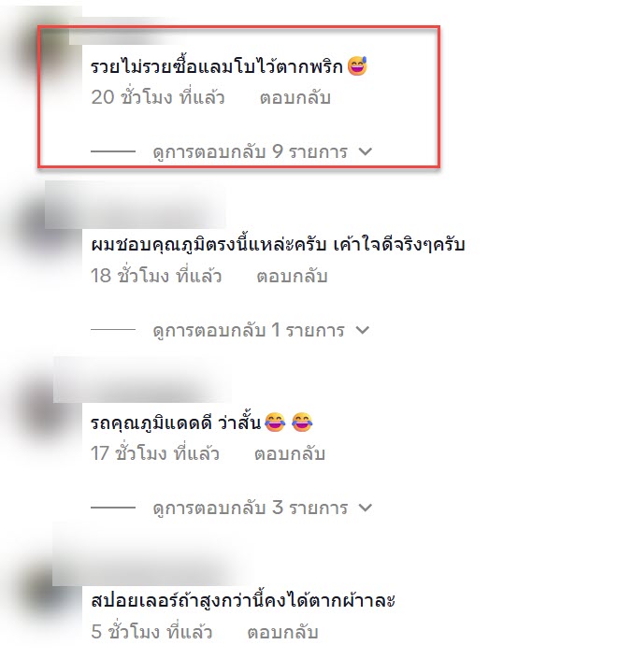Click the sweat-smile emoji in first comment
The height and width of the screenshot is (659, 632).
357,66
